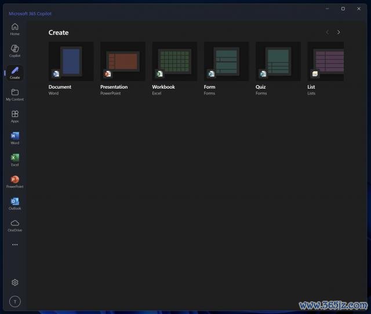This screenshot has width=371, height=314.
Task: Launch Word from the sidebar
Action: coord(14,138)
